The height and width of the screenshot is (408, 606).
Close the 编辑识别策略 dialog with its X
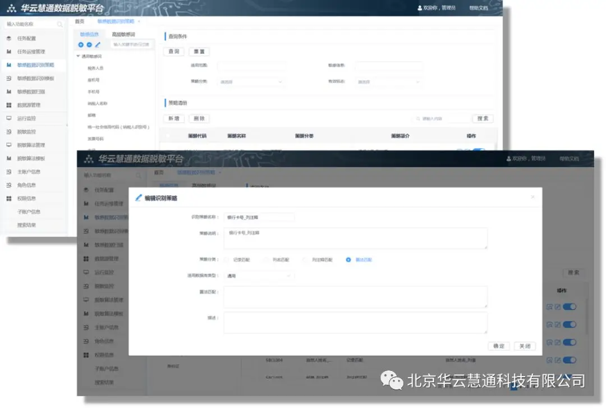coord(533,197)
